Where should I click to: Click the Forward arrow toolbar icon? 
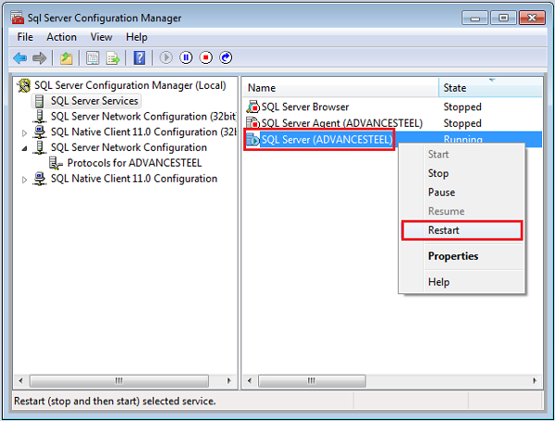(x=39, y=57)
